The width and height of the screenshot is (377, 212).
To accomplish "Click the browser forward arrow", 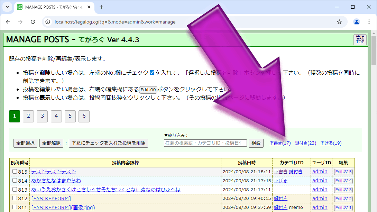I will point(20,22).
